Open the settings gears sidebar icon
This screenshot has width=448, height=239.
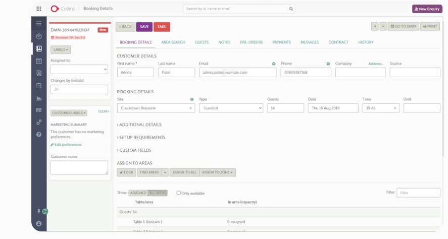(x=39, y=123)
